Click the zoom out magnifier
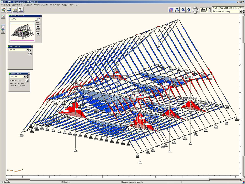This screenshot has width=245, height=184. point(183,10)
